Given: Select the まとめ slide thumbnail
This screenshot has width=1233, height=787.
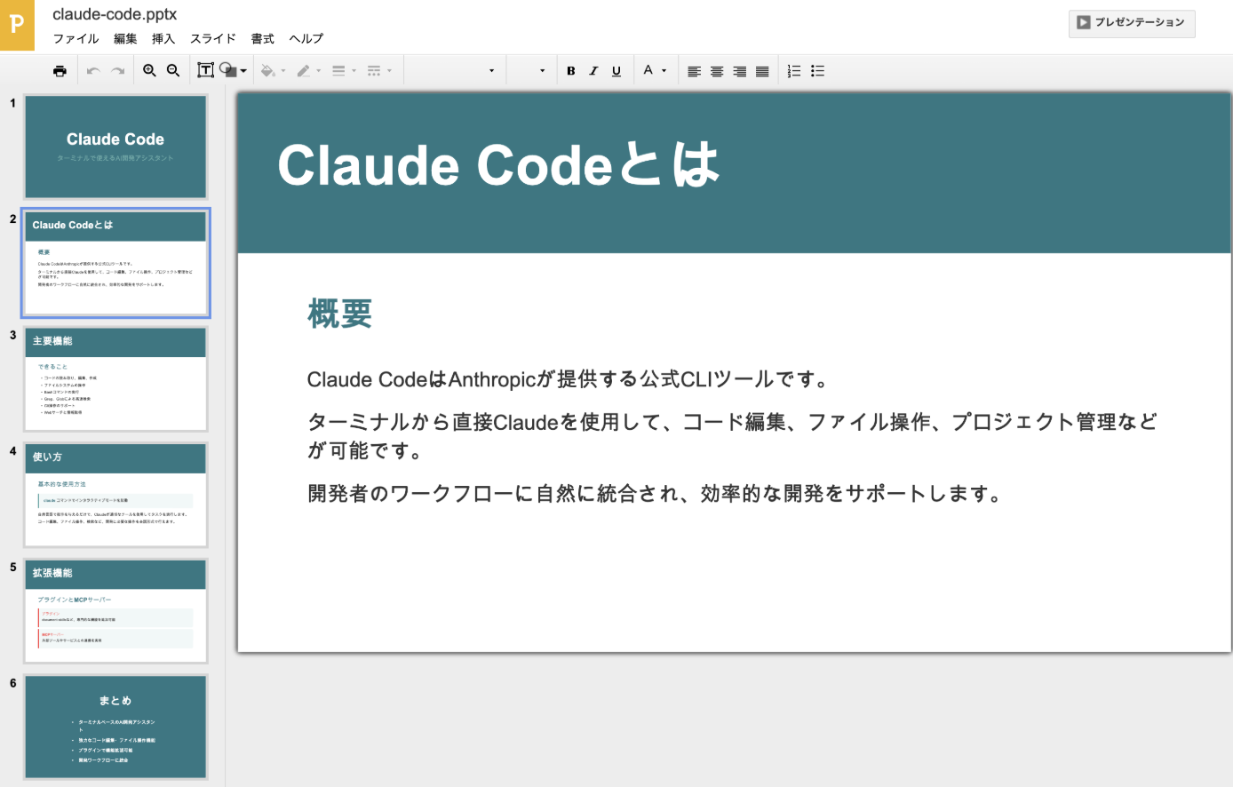Looking at the screenshot, I should [x=115, y=727].
